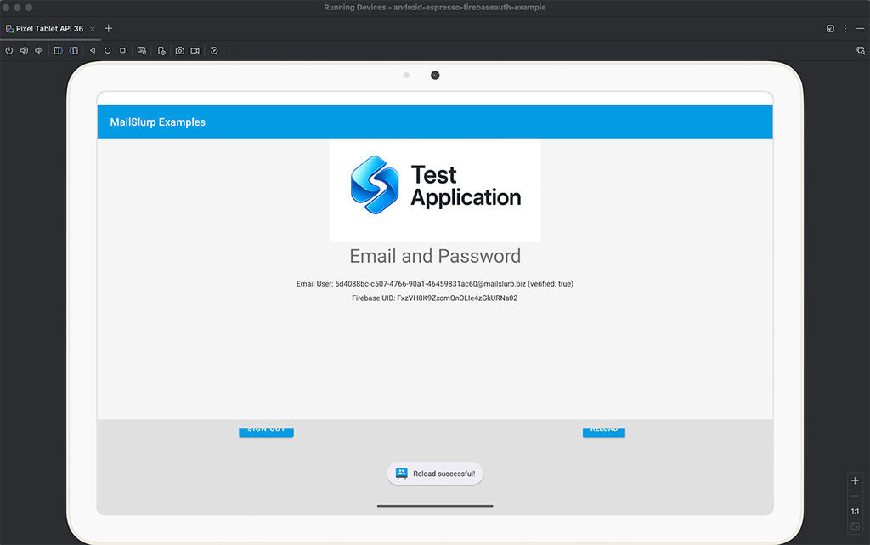Image resolution: width=870 pixels, height=545 pixels.
Task: Click the MailSlurp Examples app bar title
Action: point(157,122)
